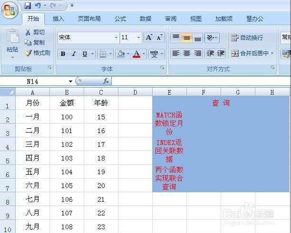Toggle 自动换行 wrap text
291x233 pixels.
(247, 38)
